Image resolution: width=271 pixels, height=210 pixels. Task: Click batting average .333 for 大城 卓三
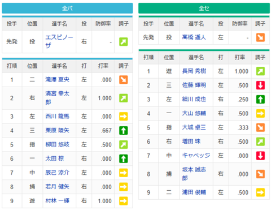point(243,128)
